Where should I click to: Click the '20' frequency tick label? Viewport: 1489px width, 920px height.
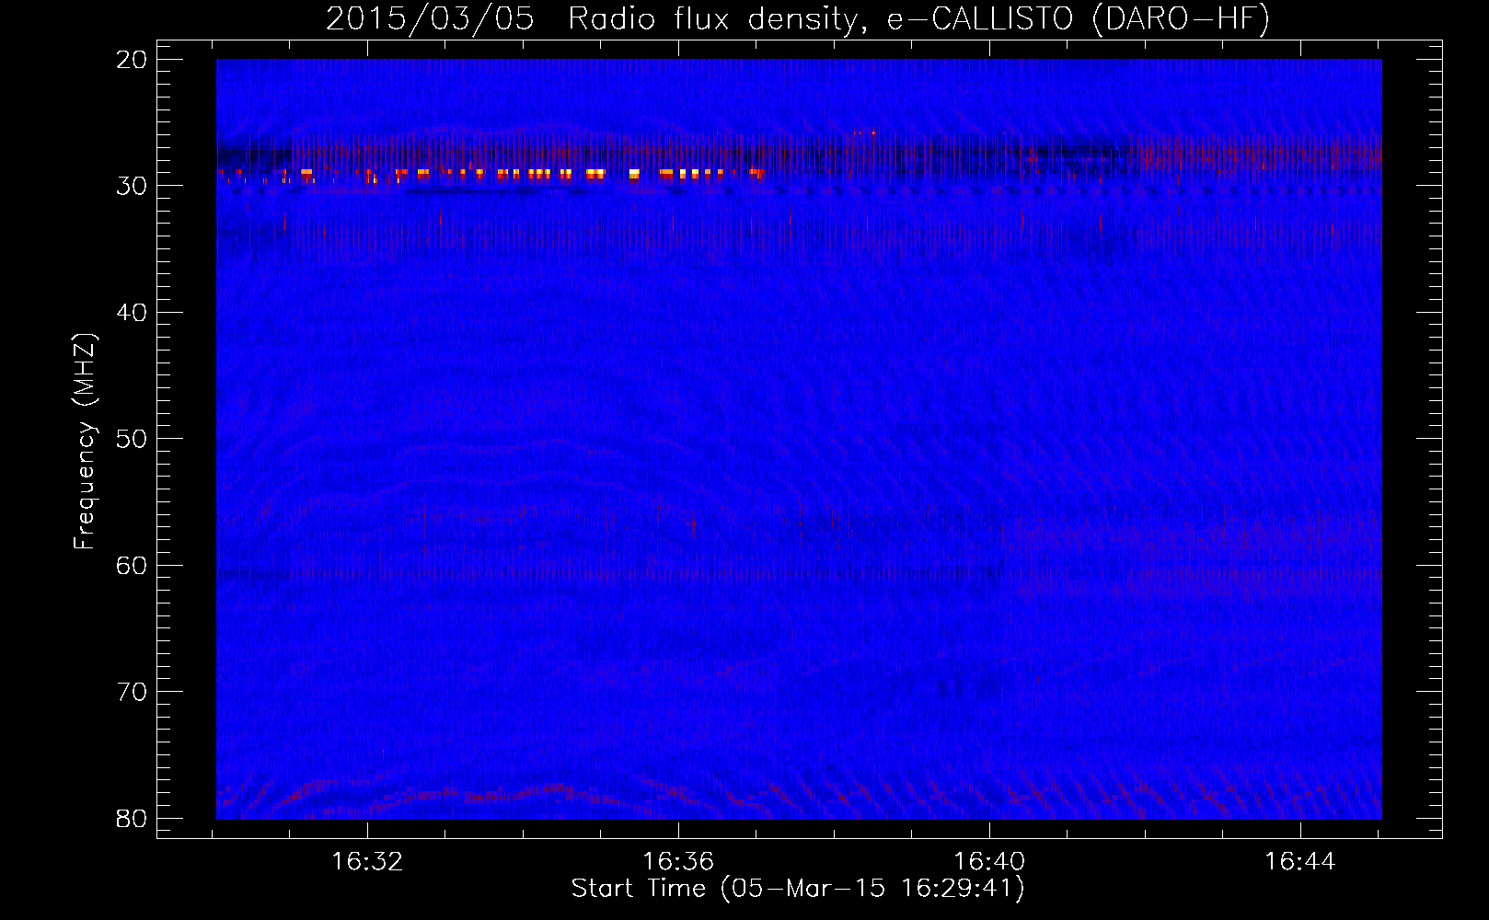(x=133, y=61)
